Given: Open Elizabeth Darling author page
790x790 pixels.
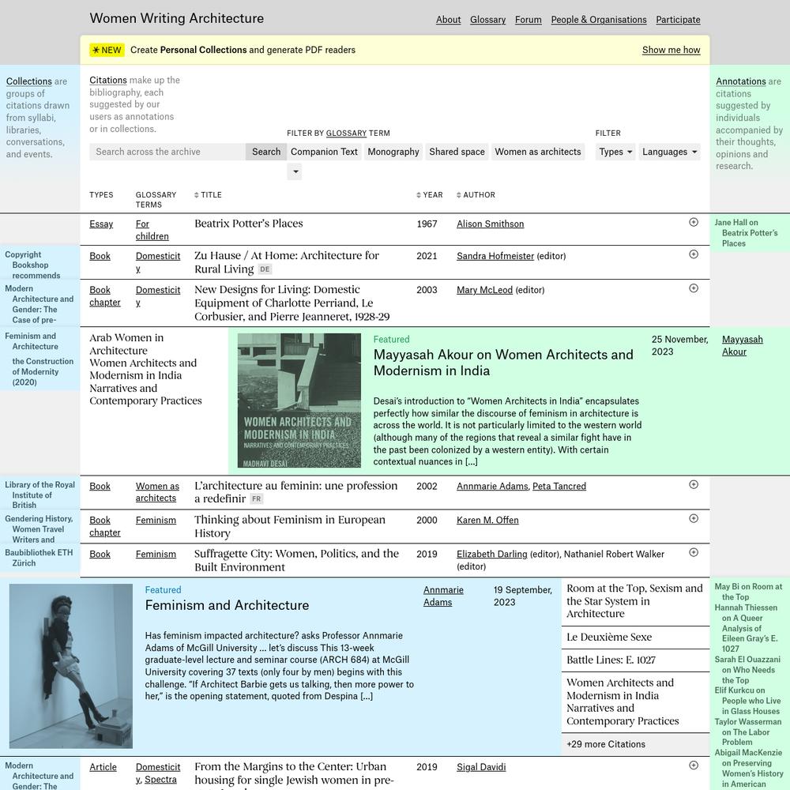Looking at the screenshot, I should tap(491, 554).
